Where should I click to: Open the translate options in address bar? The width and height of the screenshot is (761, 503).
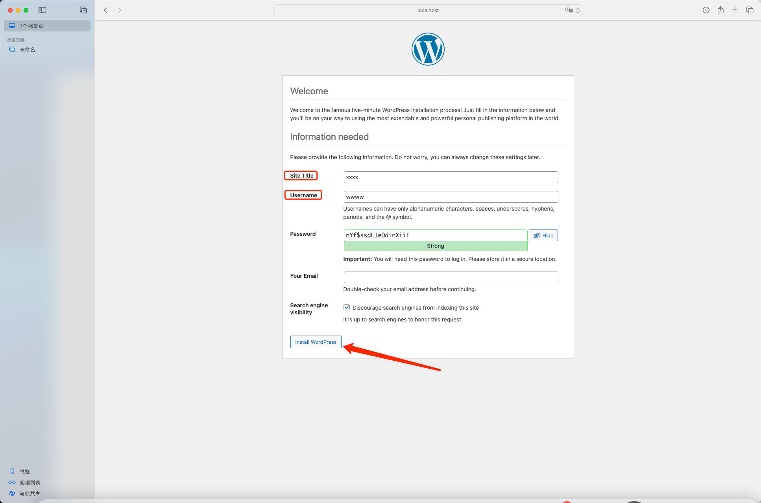[x=568, y=10]
